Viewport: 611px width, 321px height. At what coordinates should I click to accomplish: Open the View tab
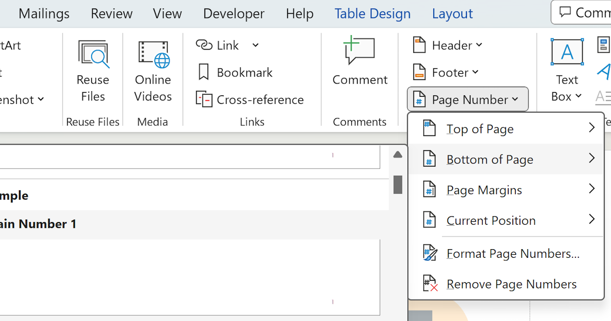[167, 14]
